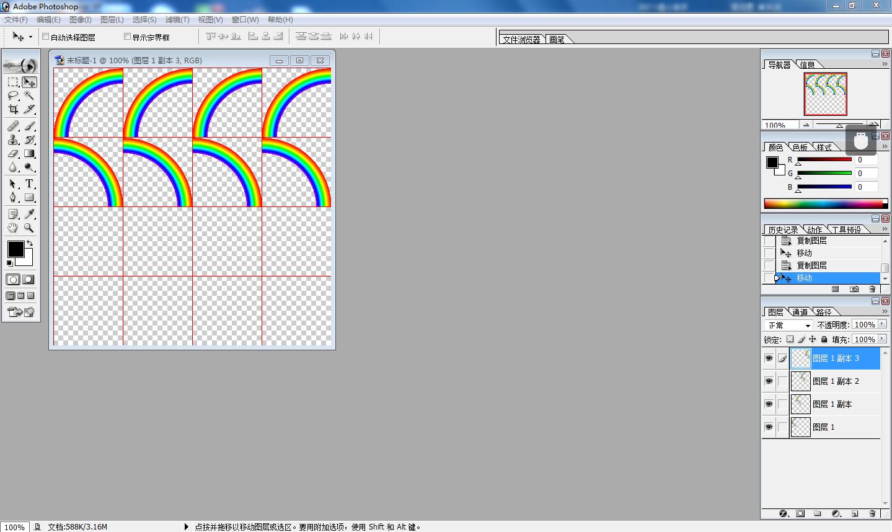
Task: Select layer 图层 1 副本 2 row
Action: (834, 381)
